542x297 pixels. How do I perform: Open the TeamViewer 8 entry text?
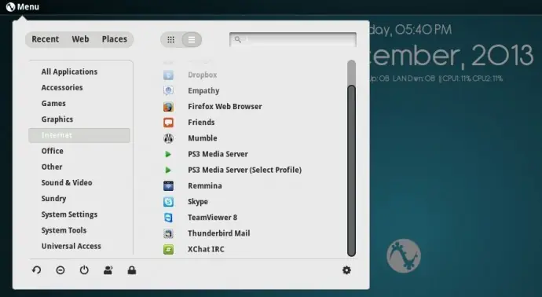pyautogui.click(x=212, y=218)
